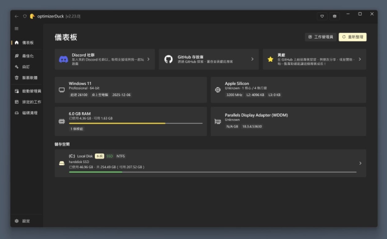Click the shield icon beside the duck logo
Image resolution: width=387 pixels, height=239 pixels.
[25, 16]
